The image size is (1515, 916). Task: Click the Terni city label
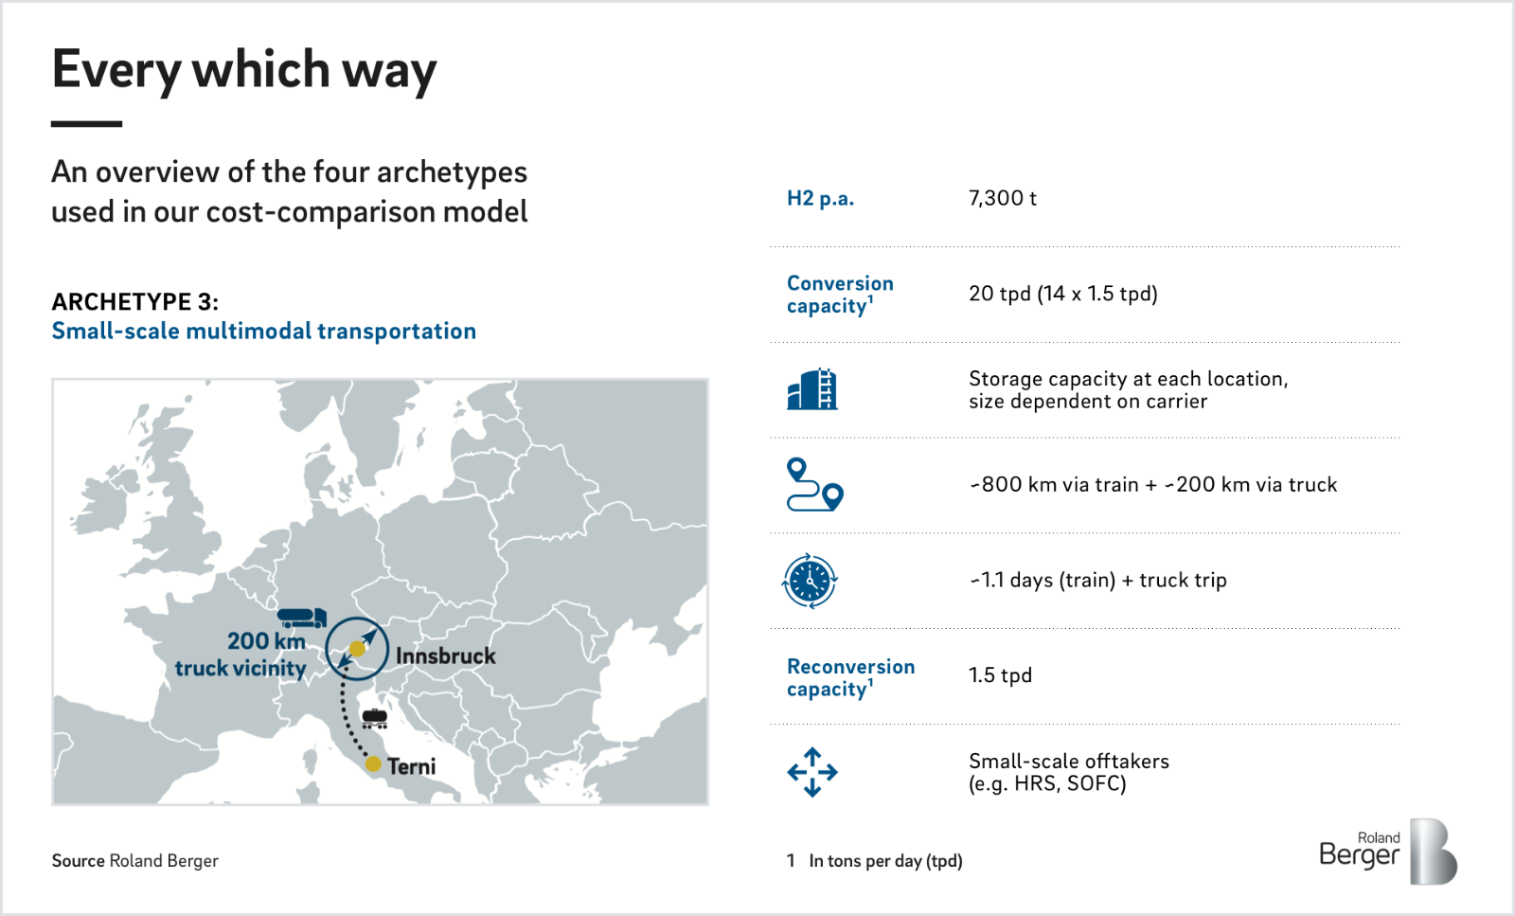[x=412, y=766]
